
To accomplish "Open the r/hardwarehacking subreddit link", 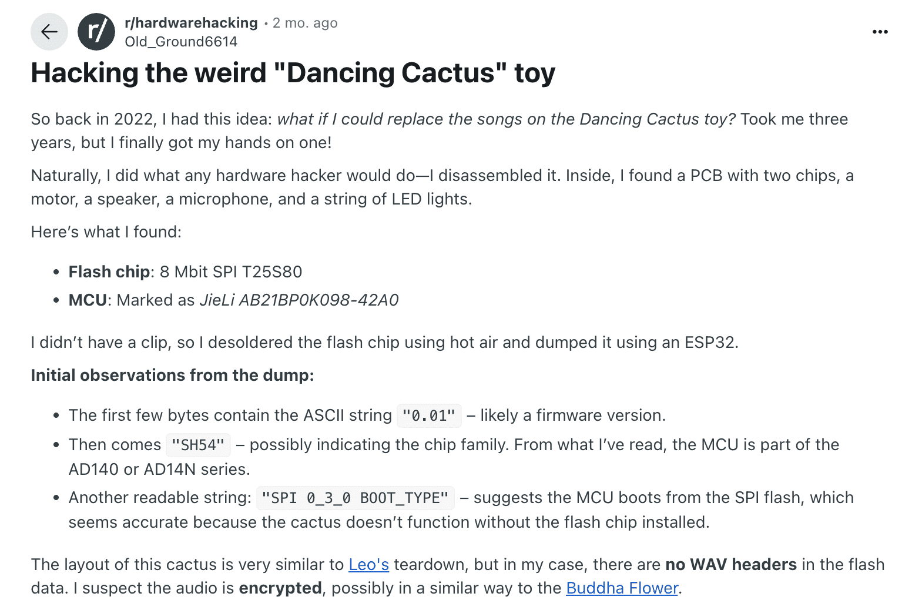I will pyautogui.click(x=191, y=23).
